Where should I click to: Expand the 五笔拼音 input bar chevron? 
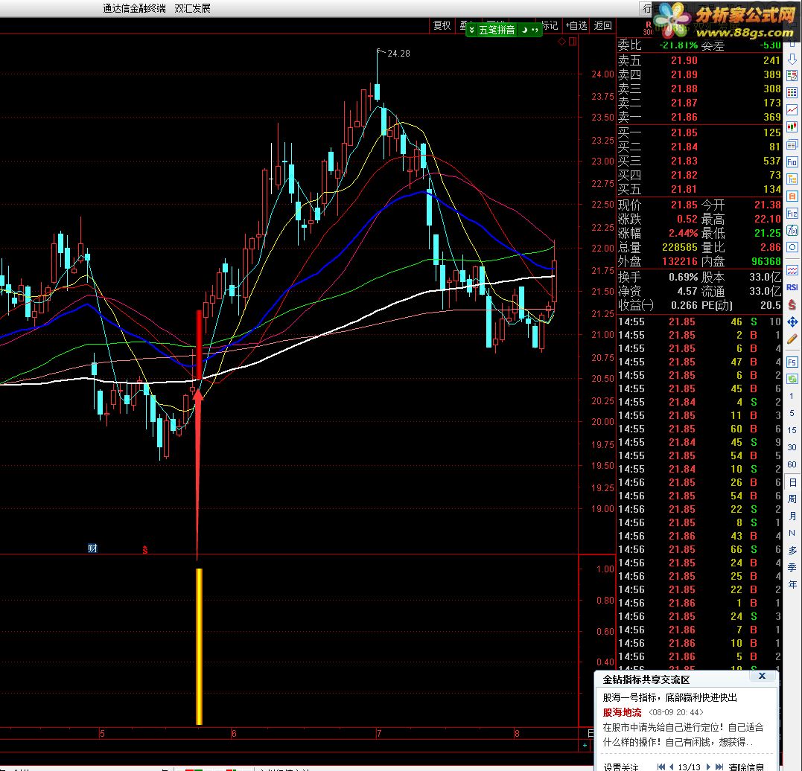(x=471, y=31)
